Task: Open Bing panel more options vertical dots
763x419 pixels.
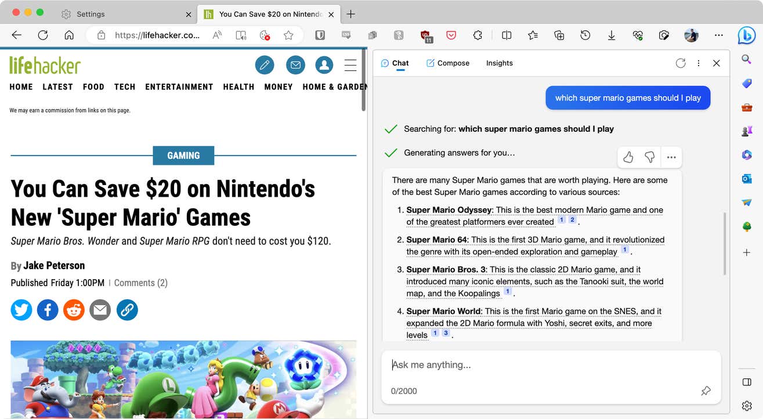Action: point(699,63)
